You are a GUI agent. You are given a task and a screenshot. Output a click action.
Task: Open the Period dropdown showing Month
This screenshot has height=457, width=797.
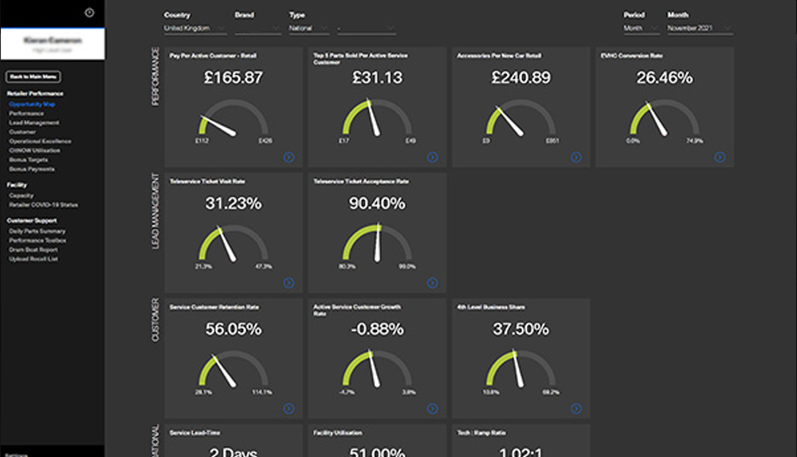click(x=642, y=29)
